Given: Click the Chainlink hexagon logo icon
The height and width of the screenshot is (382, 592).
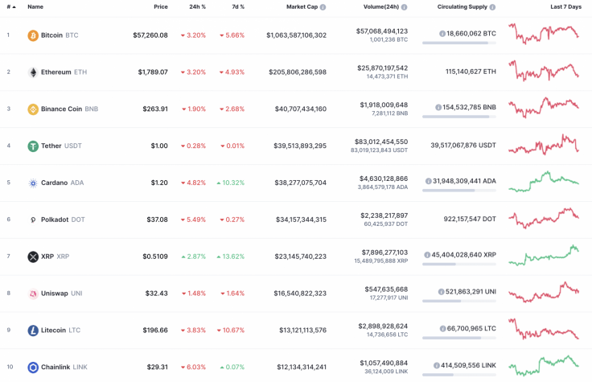Looking at the screenshot, I should coord(33,368).
